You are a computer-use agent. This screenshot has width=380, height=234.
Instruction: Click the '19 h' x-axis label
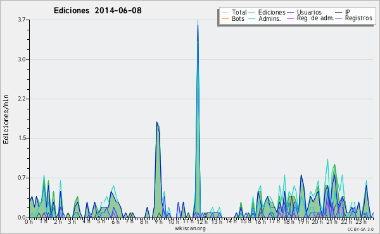tap(303, 222)
